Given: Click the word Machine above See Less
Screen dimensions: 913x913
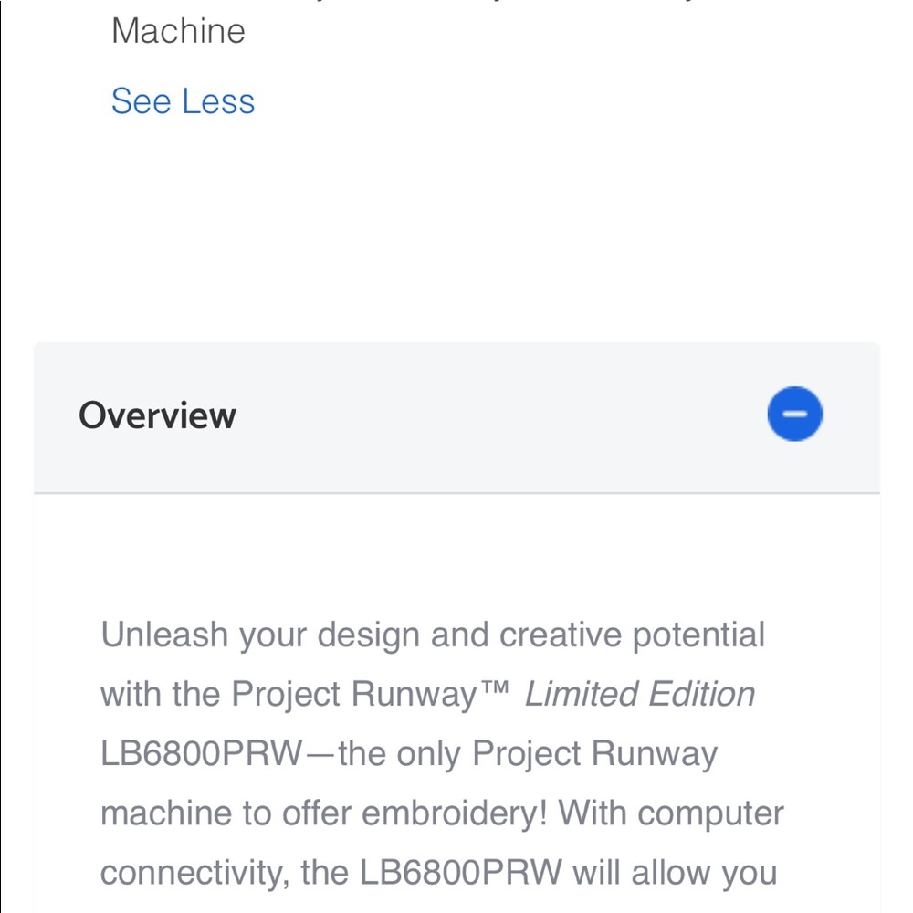Looking at the screenshot, I should (178, 31).
